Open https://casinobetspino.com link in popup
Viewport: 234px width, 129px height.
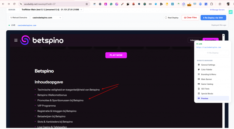209,47
